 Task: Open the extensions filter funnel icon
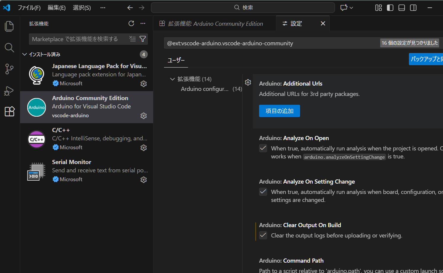[x=143, y=39]
